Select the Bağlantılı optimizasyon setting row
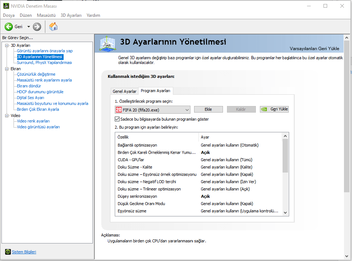 (198, 145)
